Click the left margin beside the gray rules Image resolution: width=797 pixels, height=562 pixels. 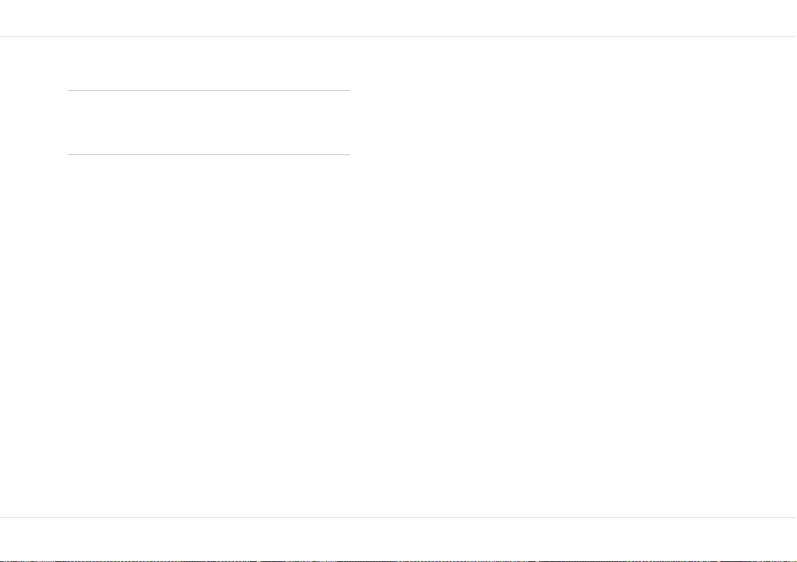33,122
